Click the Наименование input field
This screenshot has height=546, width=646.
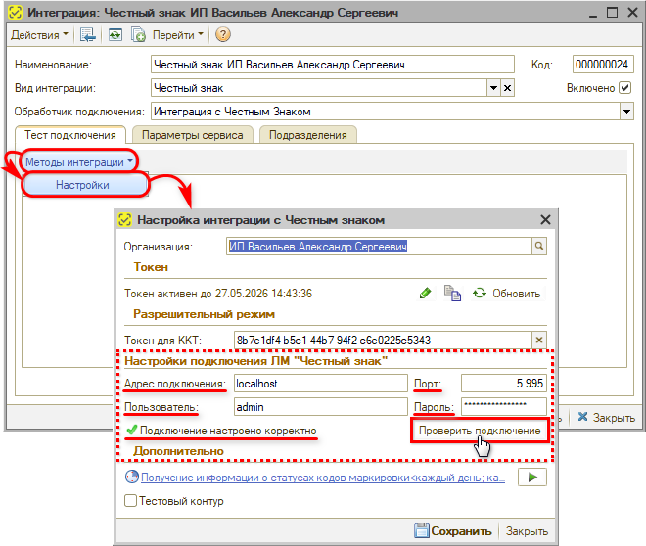pyautogui.click(x=333, y=65)
